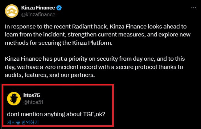This screenshot has height=129, width=201.
Task: Open the Kinza Finance profile avatar
Action: pyautogui.click(x=12, y=11)
